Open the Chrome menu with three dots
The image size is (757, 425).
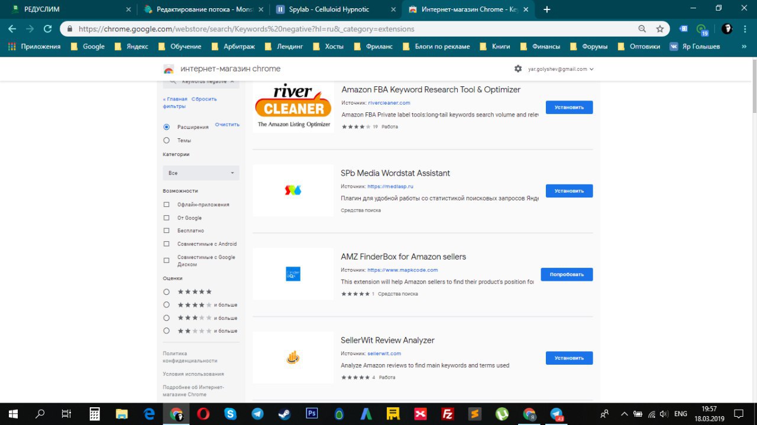click(x=746, y=28)
